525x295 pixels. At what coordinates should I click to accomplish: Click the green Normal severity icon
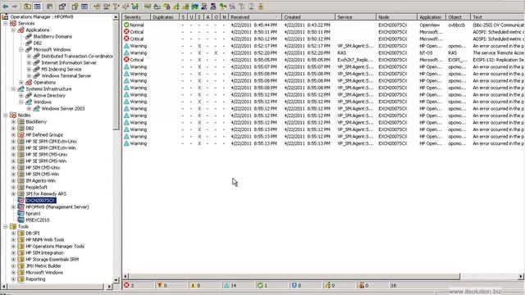click(126, 25)
